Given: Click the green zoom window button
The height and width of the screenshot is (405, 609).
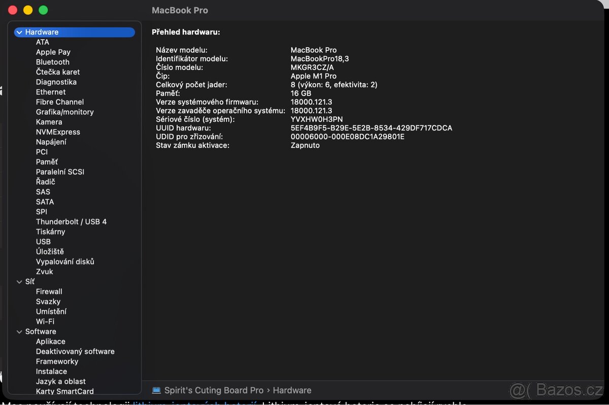Looking at the screenshot, I should pos(43,10).
